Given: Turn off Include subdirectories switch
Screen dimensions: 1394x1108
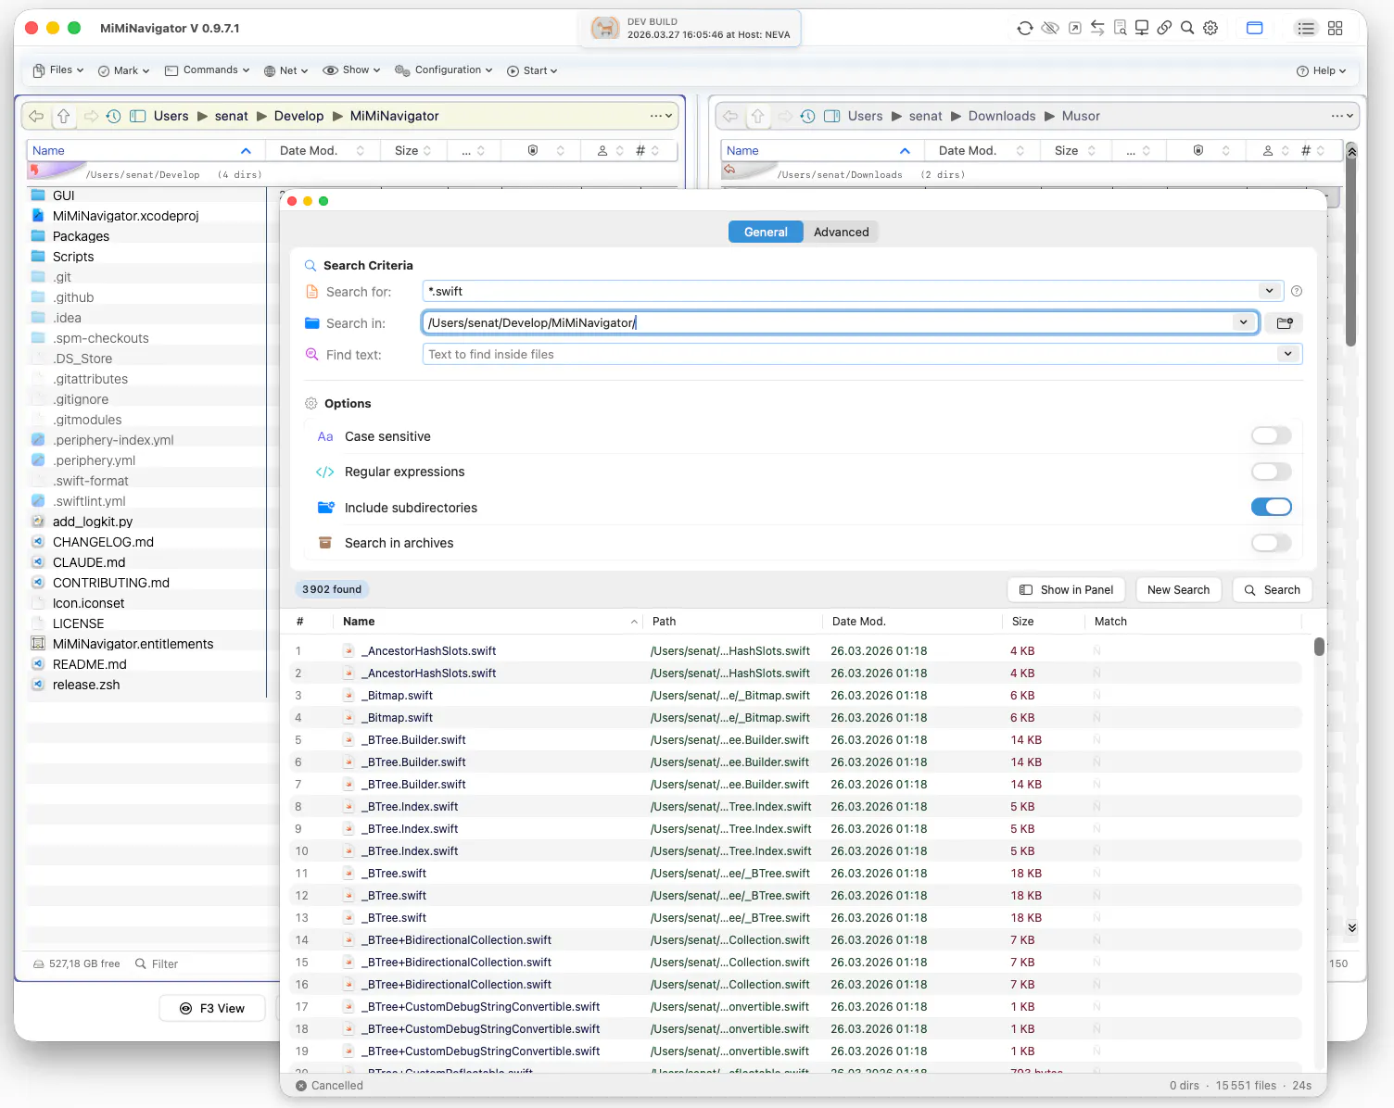Looking at the screenshot, I should (x=1272, y=507).
